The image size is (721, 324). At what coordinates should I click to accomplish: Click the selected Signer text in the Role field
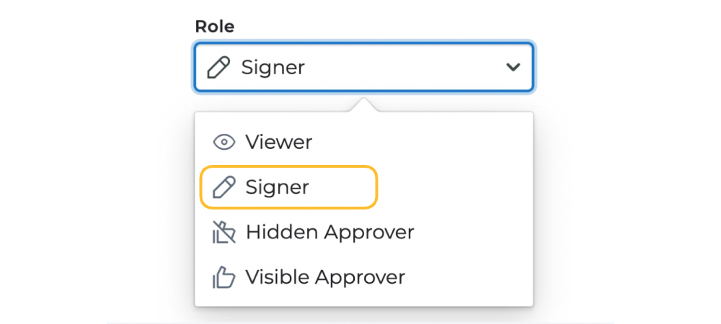(x=273, y=68)
